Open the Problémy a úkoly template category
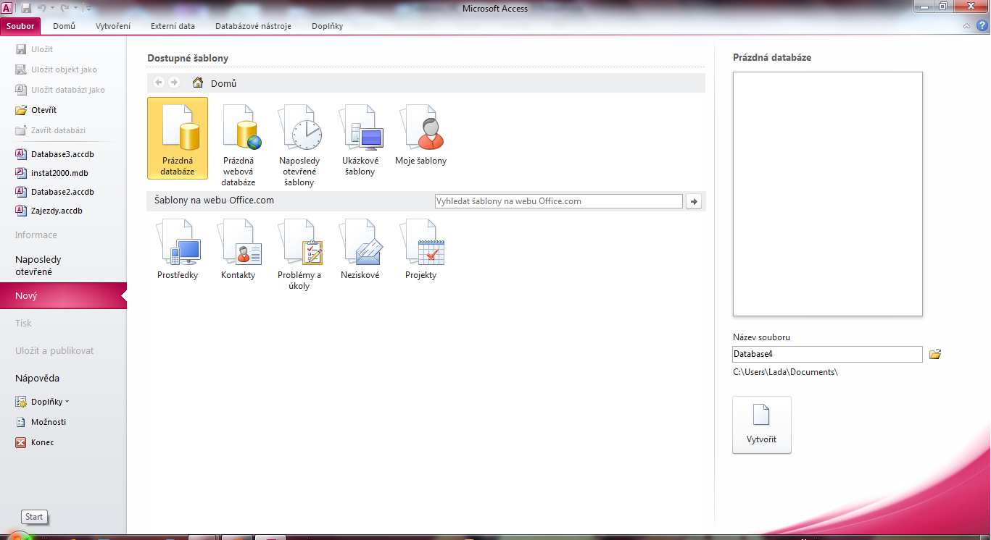Image resolution: width=991 pixels, height=540 pixels. [299, 254]
